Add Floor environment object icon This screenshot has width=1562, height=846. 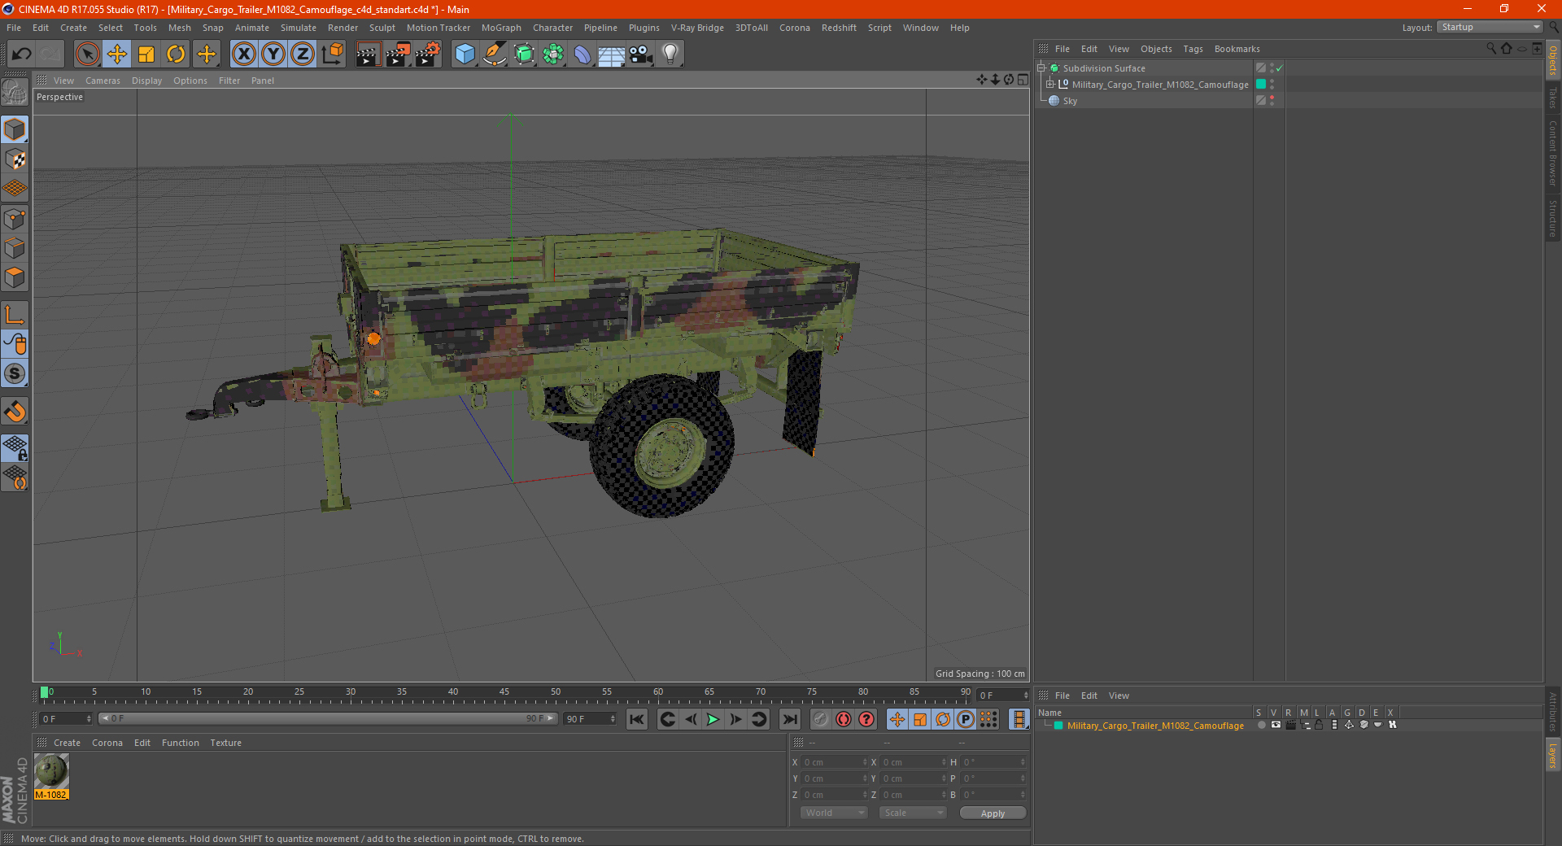tap(612, 55)
